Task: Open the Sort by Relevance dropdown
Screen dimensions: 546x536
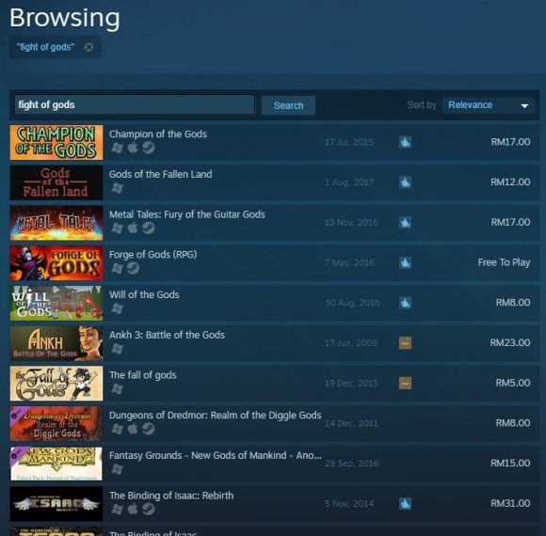Action: 489,105
